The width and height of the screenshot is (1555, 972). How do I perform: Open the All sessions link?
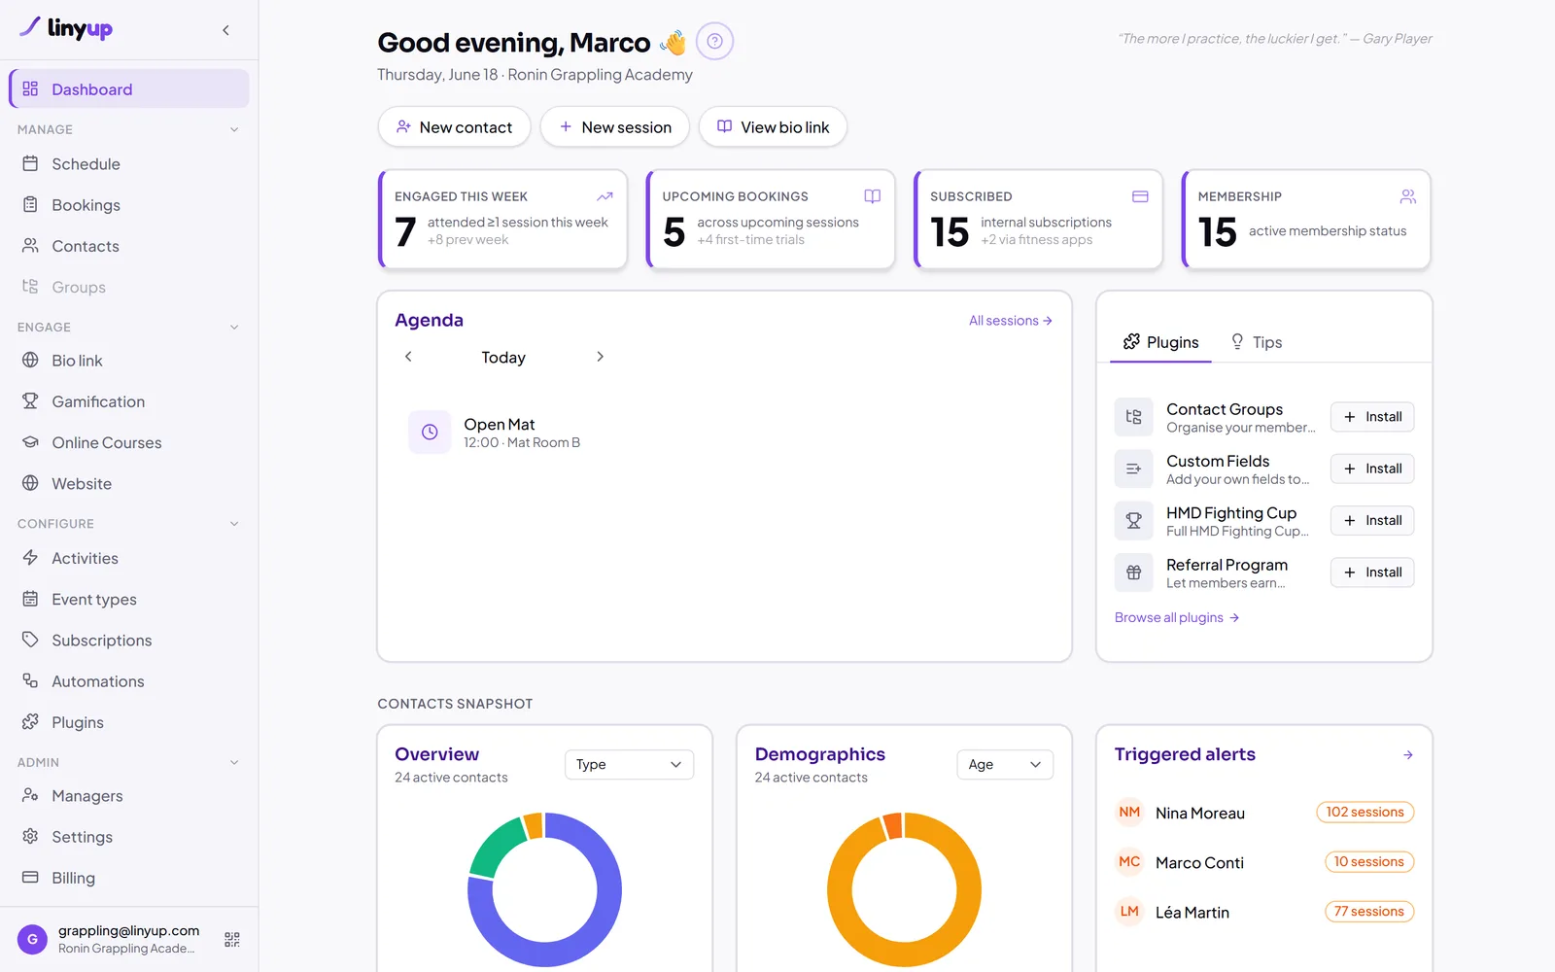pyautogui.click(x=1011, y=321)
